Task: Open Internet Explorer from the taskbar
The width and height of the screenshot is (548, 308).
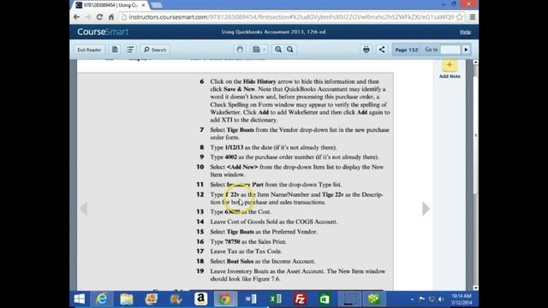Action: (x=102, y=299)
